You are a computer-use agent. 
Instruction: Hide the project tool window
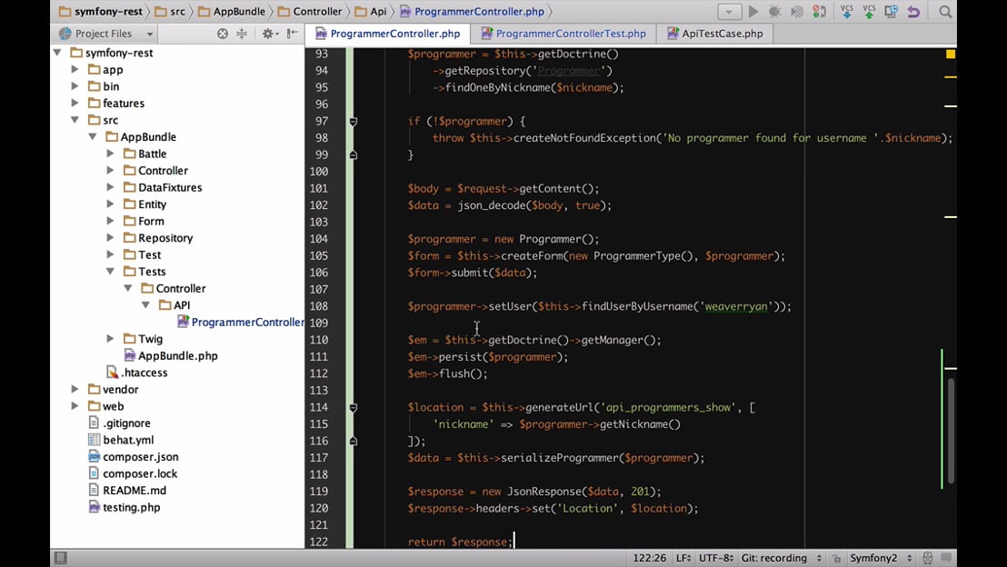pos(293,34)
